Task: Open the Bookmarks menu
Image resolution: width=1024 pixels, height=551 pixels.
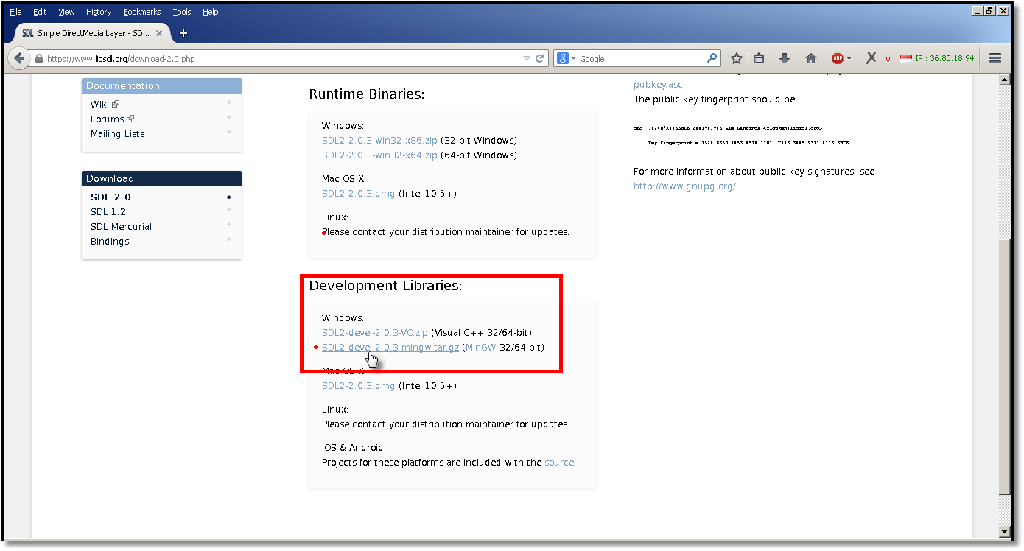Action: (x=141, y=11)
